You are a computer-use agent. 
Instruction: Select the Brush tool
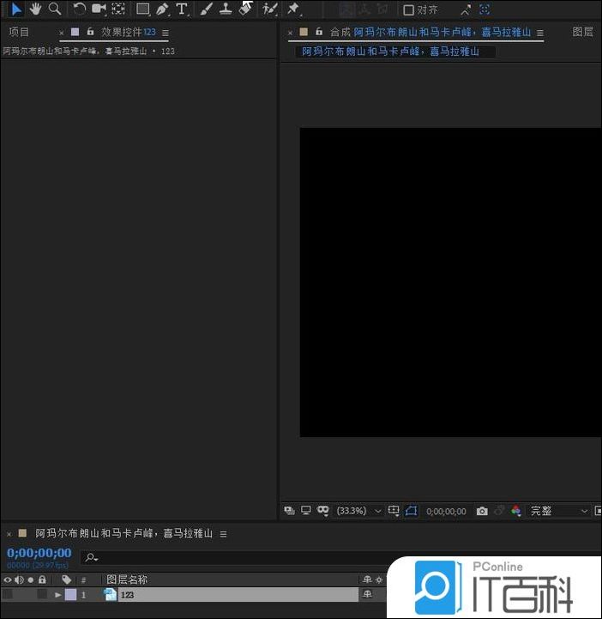pyautogui.click(x=206, y=9)
